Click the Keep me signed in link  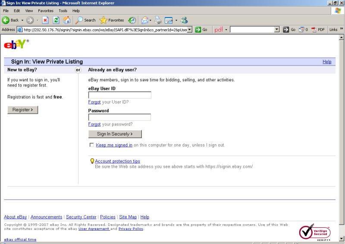114,145
